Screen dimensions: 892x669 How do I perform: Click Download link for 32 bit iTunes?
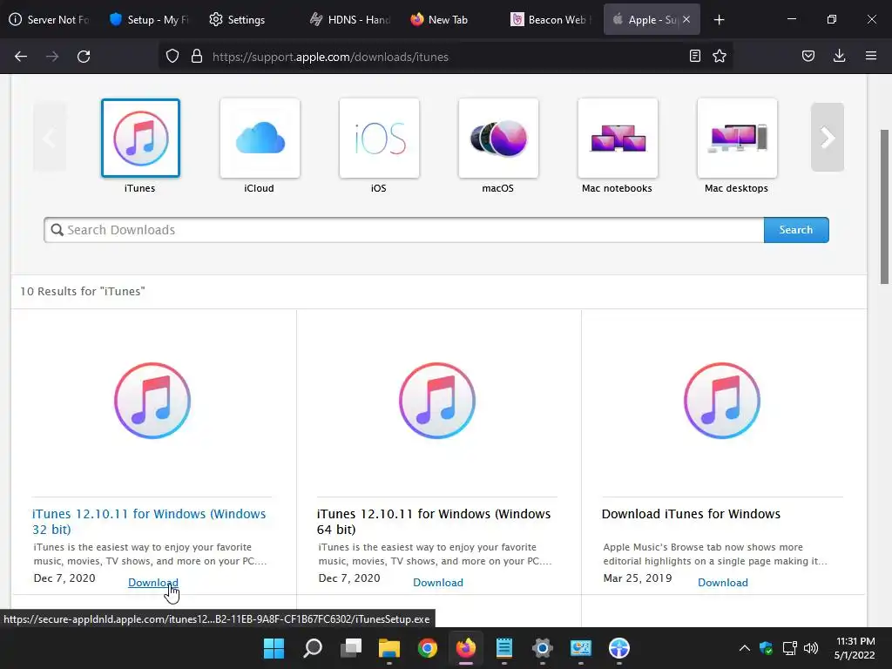point(153,583)
